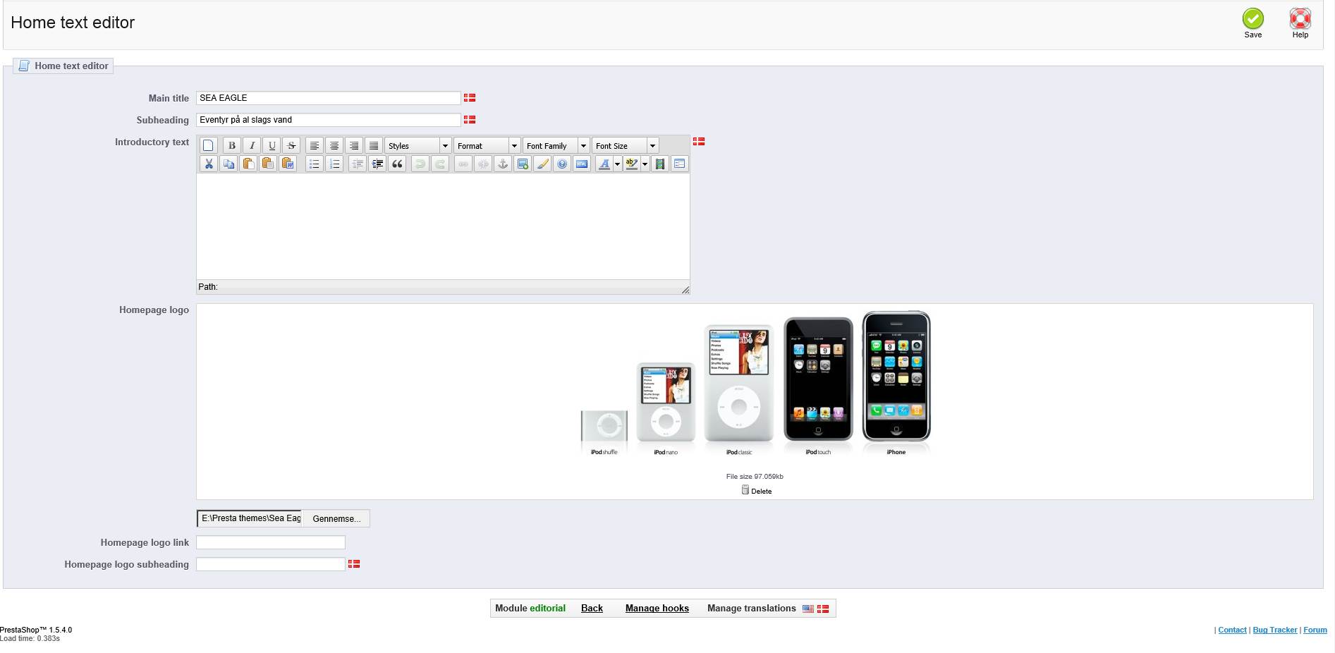Click the text color A icon

[604, 164]
